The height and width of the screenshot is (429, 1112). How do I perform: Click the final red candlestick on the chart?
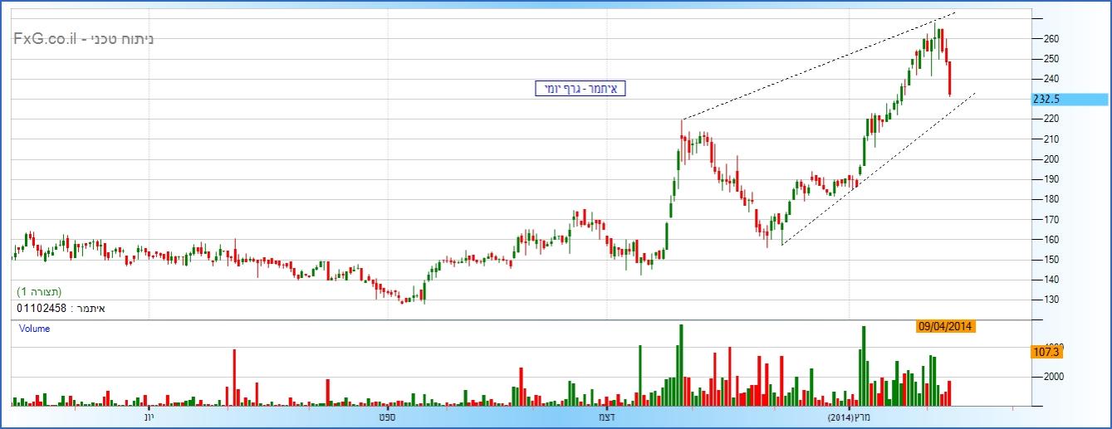point(949,79)
